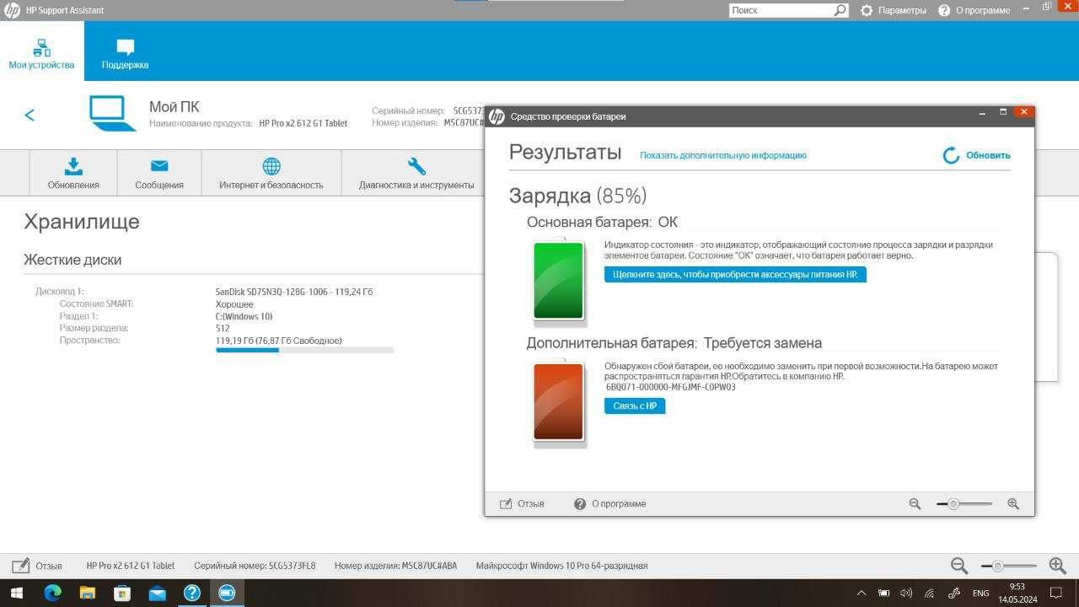Screen dimensions: 1079x607
Task: Maximize the battery check window
Action: (x=1002, y=113)
